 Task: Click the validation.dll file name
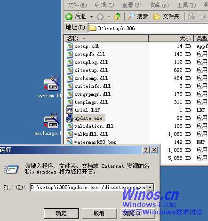tap(94, 126)
